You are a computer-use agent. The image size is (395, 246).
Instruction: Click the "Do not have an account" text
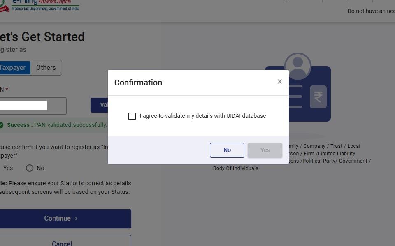pyautogui.click(x=371, y=11)
